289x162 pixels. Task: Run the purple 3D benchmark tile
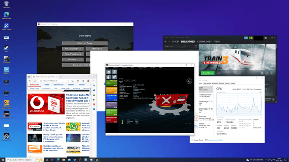pyautogui.click(x=112, y=105)
